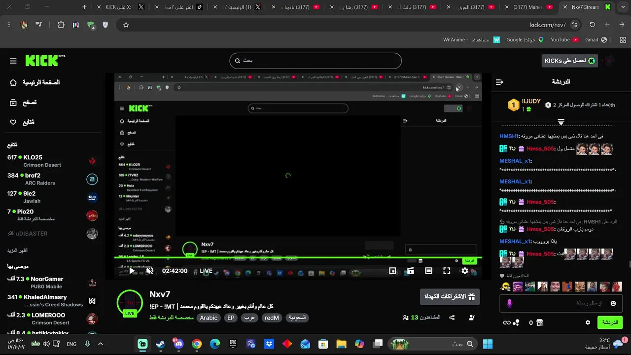Open video player settings gear
This screenshot has width=631, height=355.
(465, 271)
